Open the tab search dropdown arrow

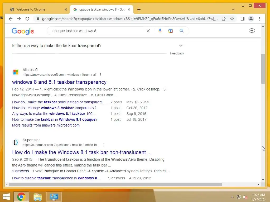pyautogui.click(x=233, y=9)
